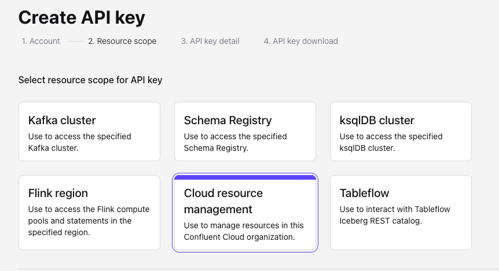Jump to the API key detail step

coord(210,41)
